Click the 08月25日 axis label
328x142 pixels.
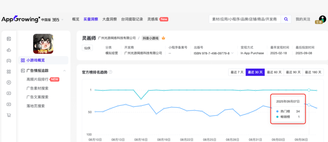click(210, 139)
